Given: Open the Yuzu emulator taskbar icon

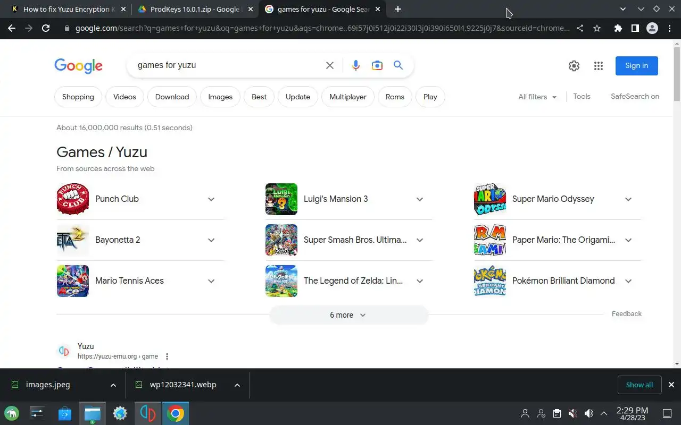Looking at the screenshot, I should pos(148,413).
